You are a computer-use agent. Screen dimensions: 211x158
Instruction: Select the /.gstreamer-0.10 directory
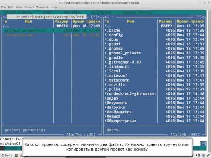(155, 62)
